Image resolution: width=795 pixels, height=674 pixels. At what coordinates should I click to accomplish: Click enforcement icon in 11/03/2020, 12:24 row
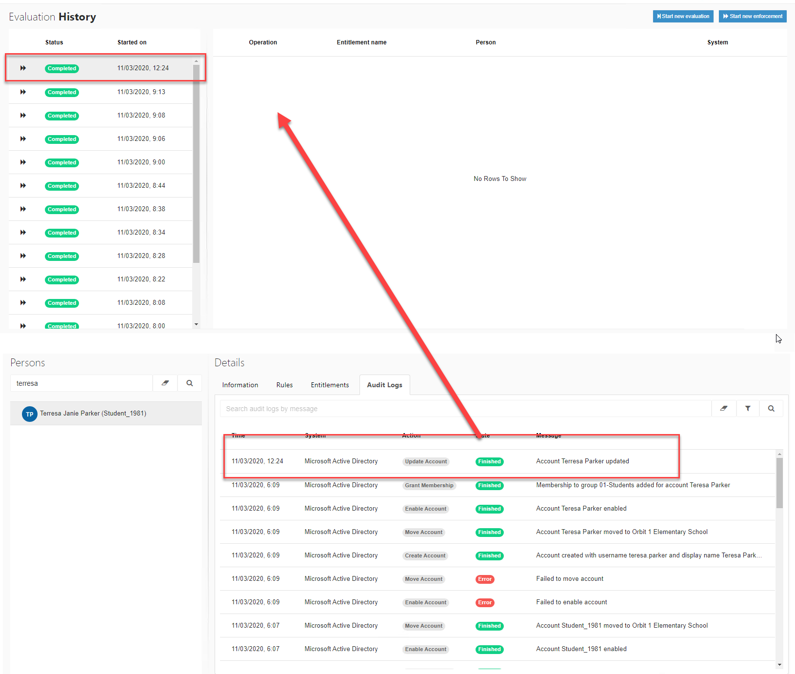[23, 68]
